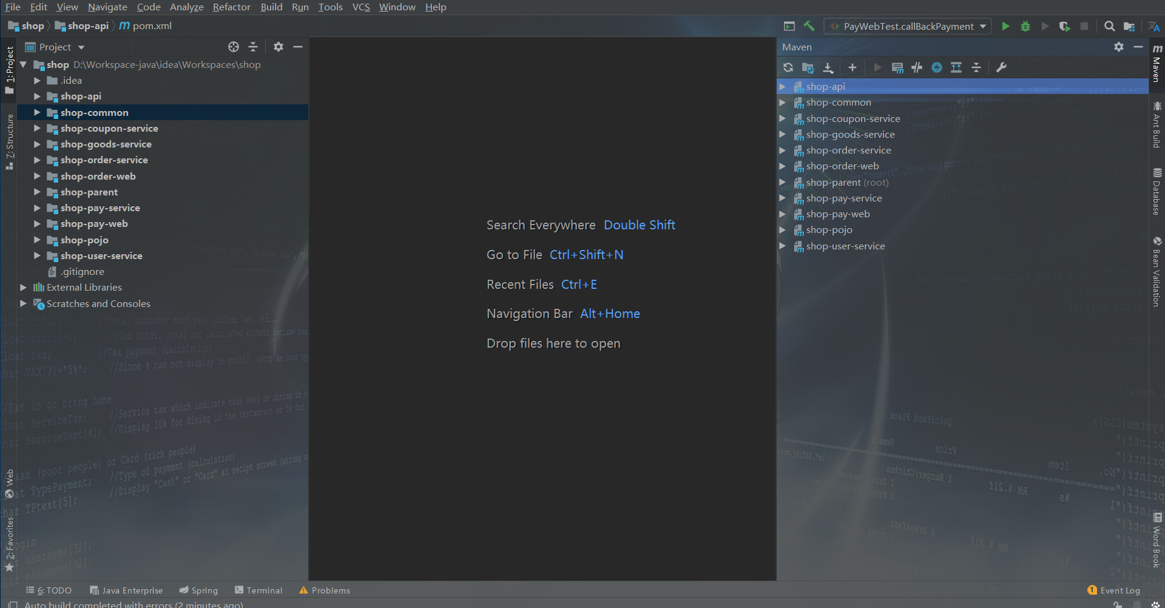Click the run anything console icon in toolbar
Image resolution: width=1165 pixels, height=608 pixels.
click(x=789, y=26)
